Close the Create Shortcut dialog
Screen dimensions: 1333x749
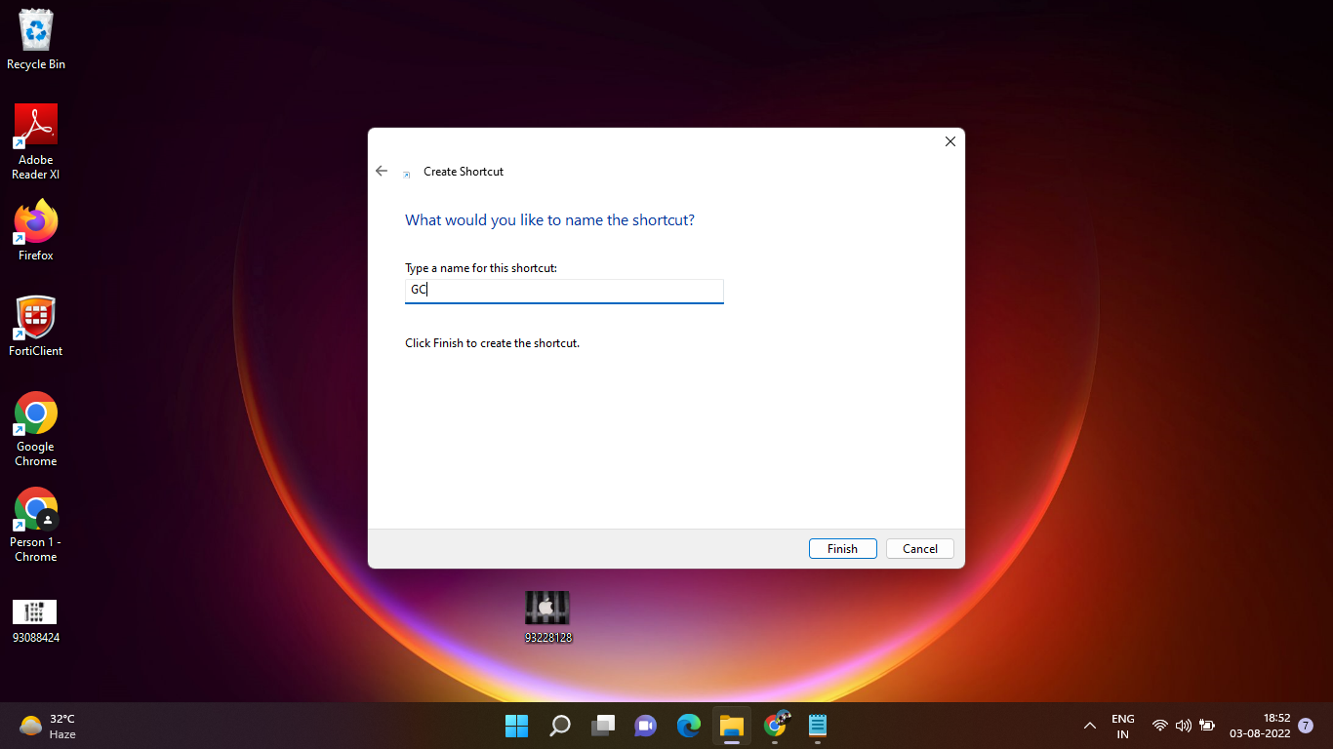[949, 141]
